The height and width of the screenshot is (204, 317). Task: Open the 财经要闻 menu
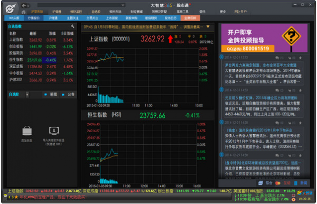coord(136,12)
